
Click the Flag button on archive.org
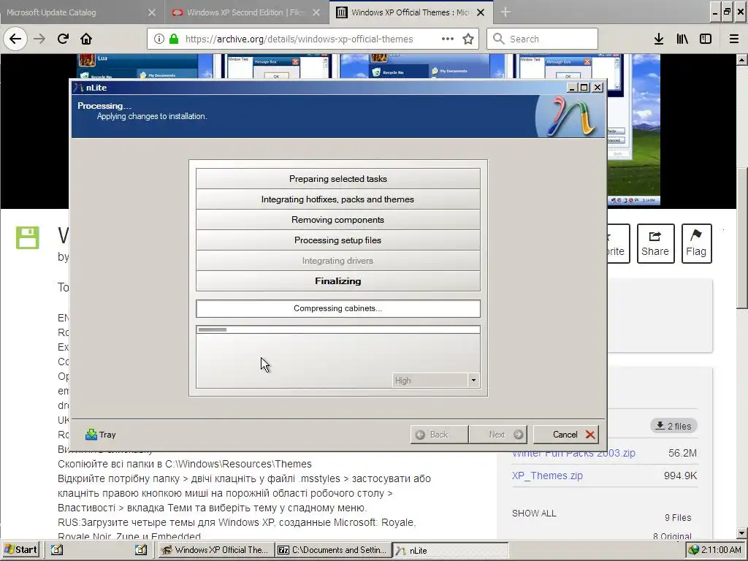[696, 243]
